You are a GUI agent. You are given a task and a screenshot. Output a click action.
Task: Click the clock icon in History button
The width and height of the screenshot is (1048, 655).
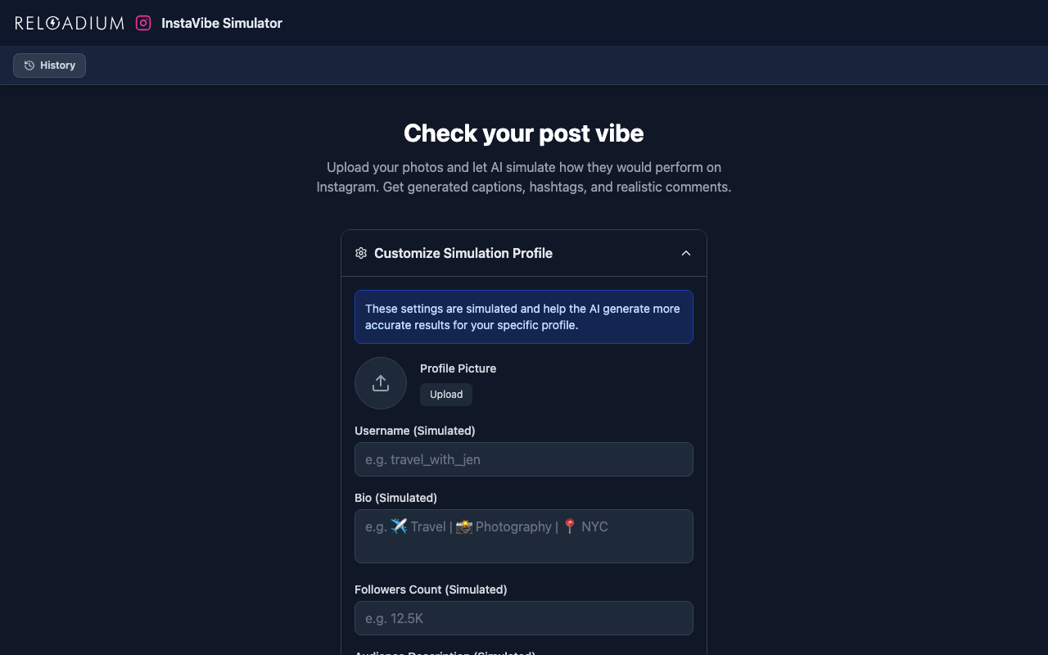pyautogui.click(x=29, y=65)
